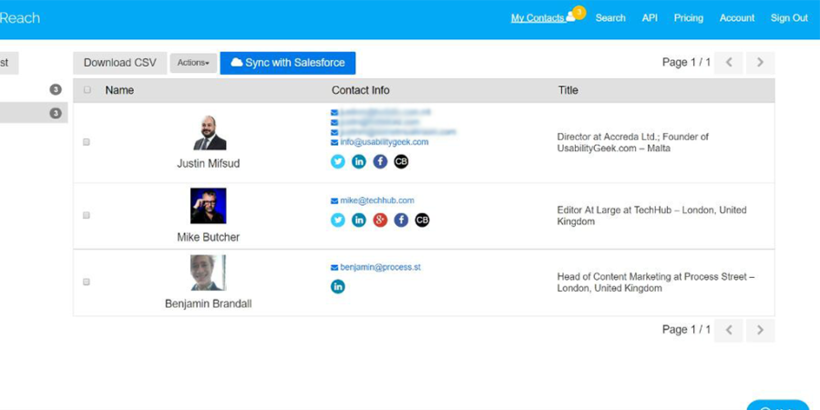Open Mike Butcher's CrunchBase icon
This screenshot has height=410, width=820.
422,220
